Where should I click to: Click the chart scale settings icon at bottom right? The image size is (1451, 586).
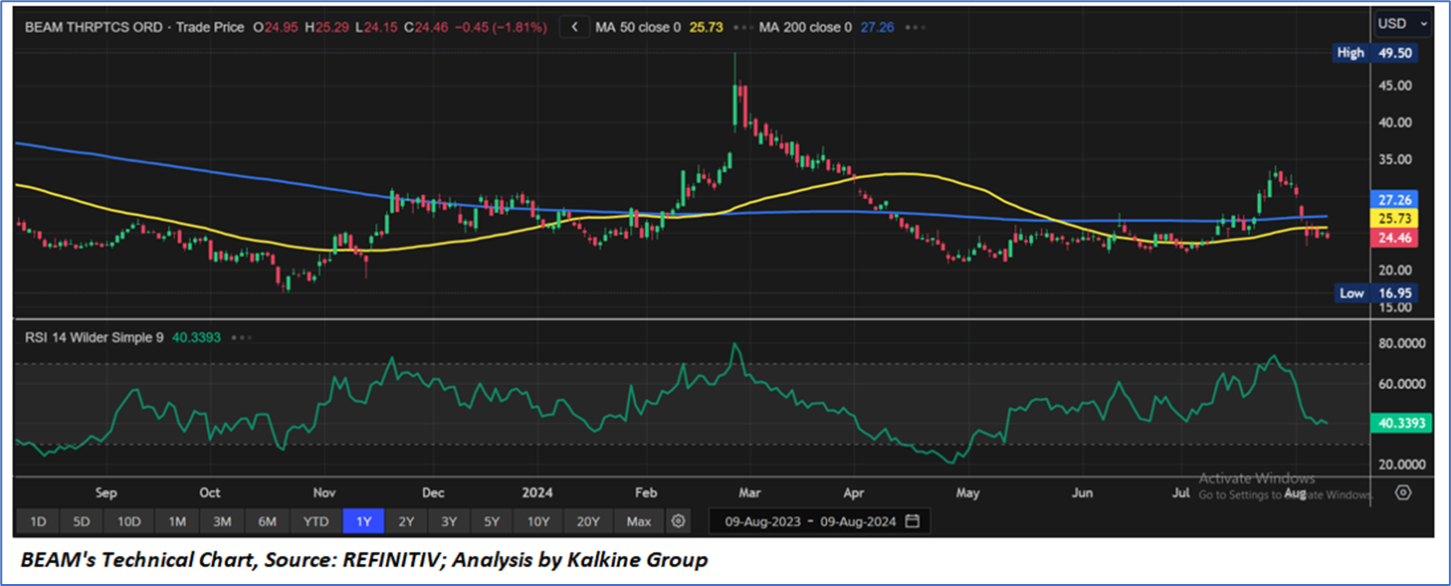(x=1403, y=491)
